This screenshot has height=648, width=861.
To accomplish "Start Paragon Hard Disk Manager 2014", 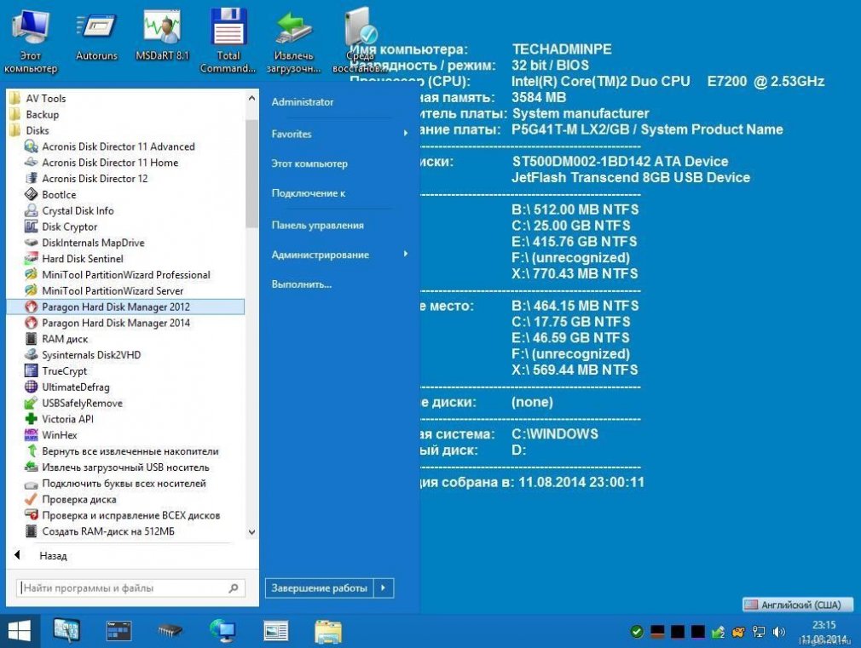I will click(x=116, y=323).
